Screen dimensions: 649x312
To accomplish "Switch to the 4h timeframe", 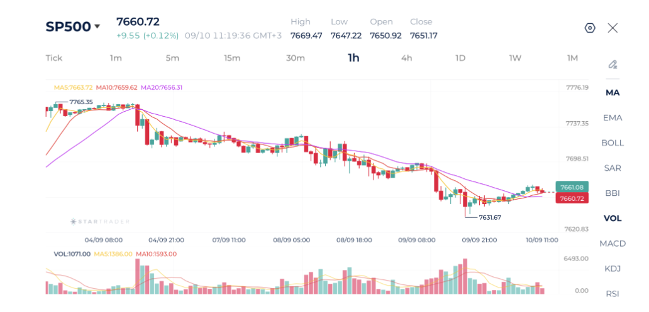I will [x=406, y=58].
